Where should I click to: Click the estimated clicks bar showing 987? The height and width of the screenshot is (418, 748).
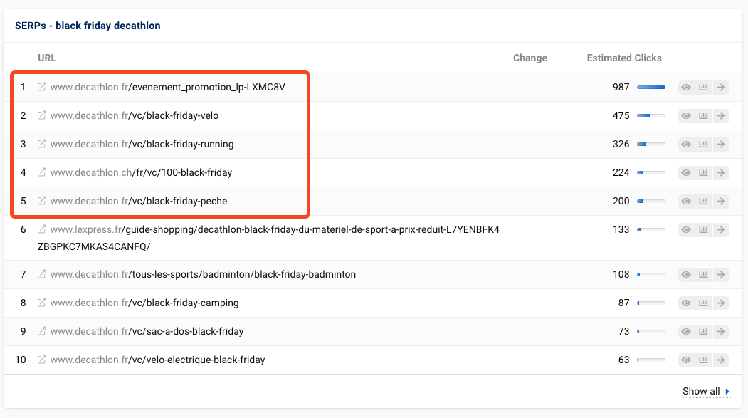(650, 88)
